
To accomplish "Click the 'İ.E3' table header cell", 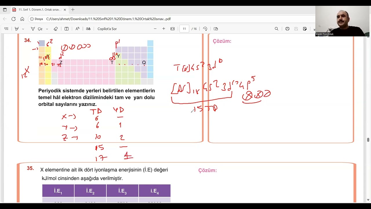I will click(x=122, y=191).
